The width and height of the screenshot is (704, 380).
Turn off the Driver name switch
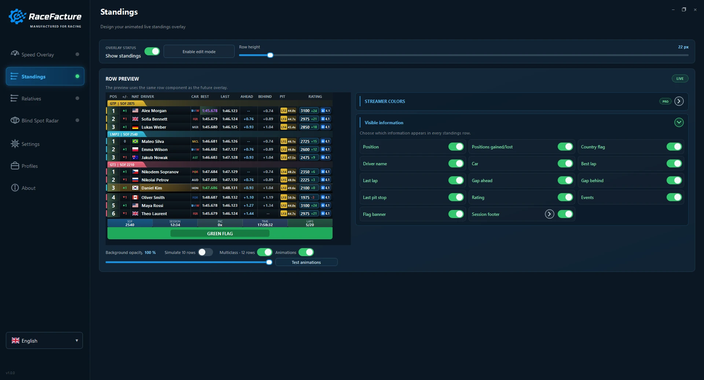[x=456, y=163]
